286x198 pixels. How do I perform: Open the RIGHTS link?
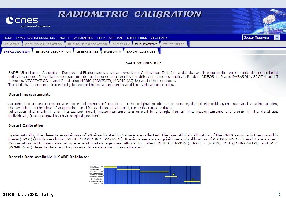[x=65, y=38]
